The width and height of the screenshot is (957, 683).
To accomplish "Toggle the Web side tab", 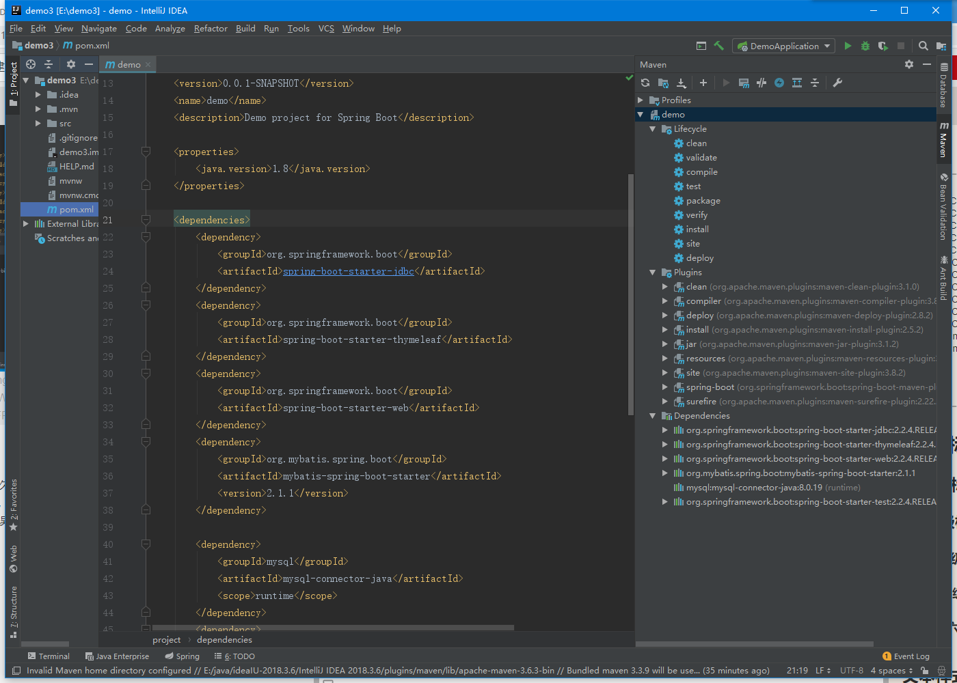I will 13,559.
